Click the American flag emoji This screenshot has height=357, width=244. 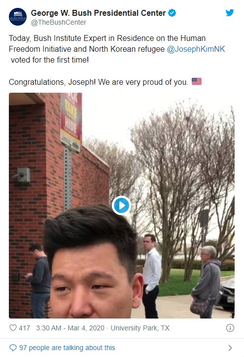[x=197, y=81]
